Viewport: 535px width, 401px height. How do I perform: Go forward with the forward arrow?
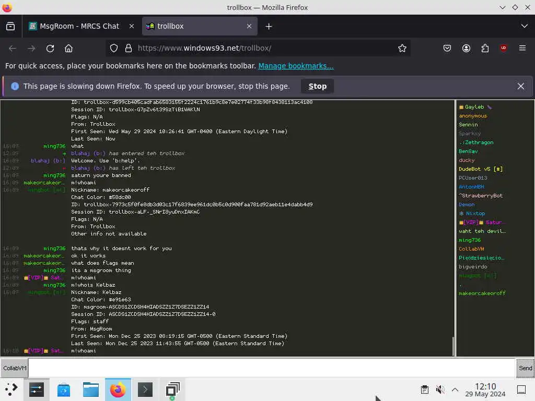click(x=31, y=49)
